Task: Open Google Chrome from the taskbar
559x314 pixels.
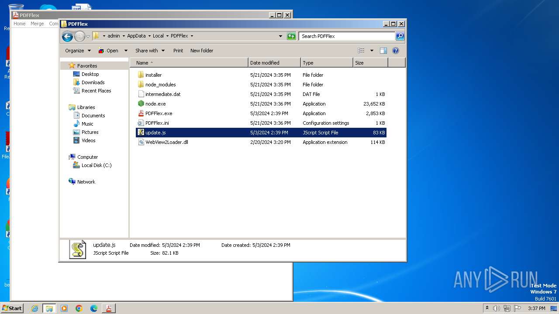Action: 79,308
